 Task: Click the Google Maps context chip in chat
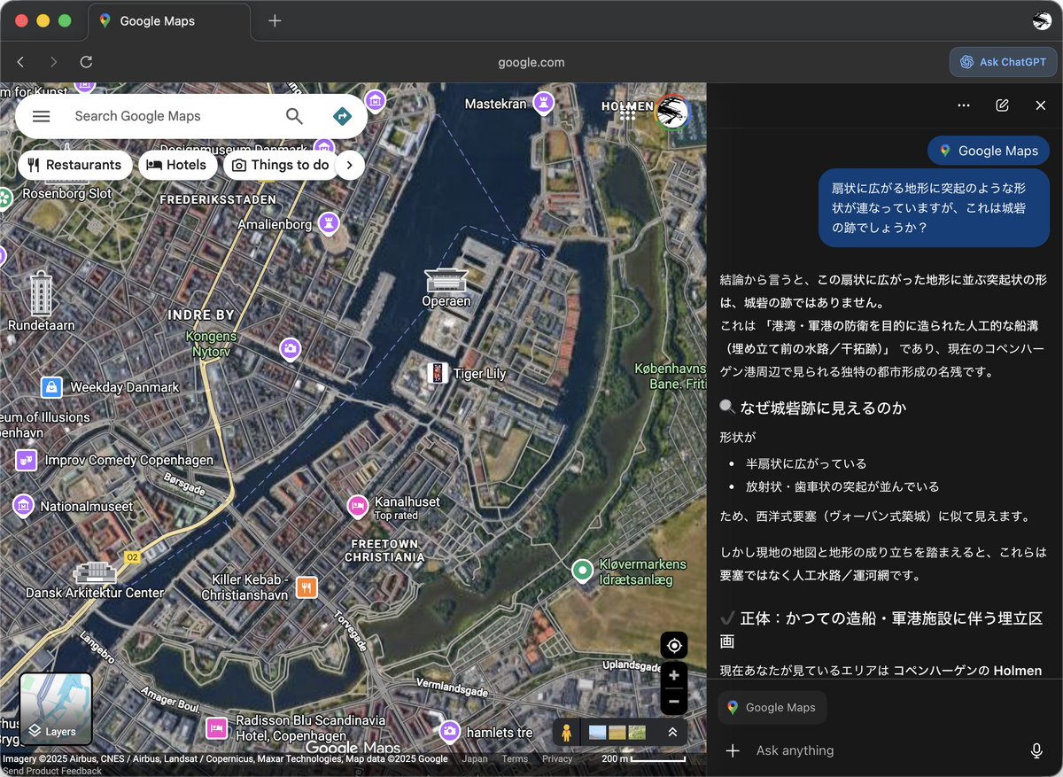(x=989, y=151)
